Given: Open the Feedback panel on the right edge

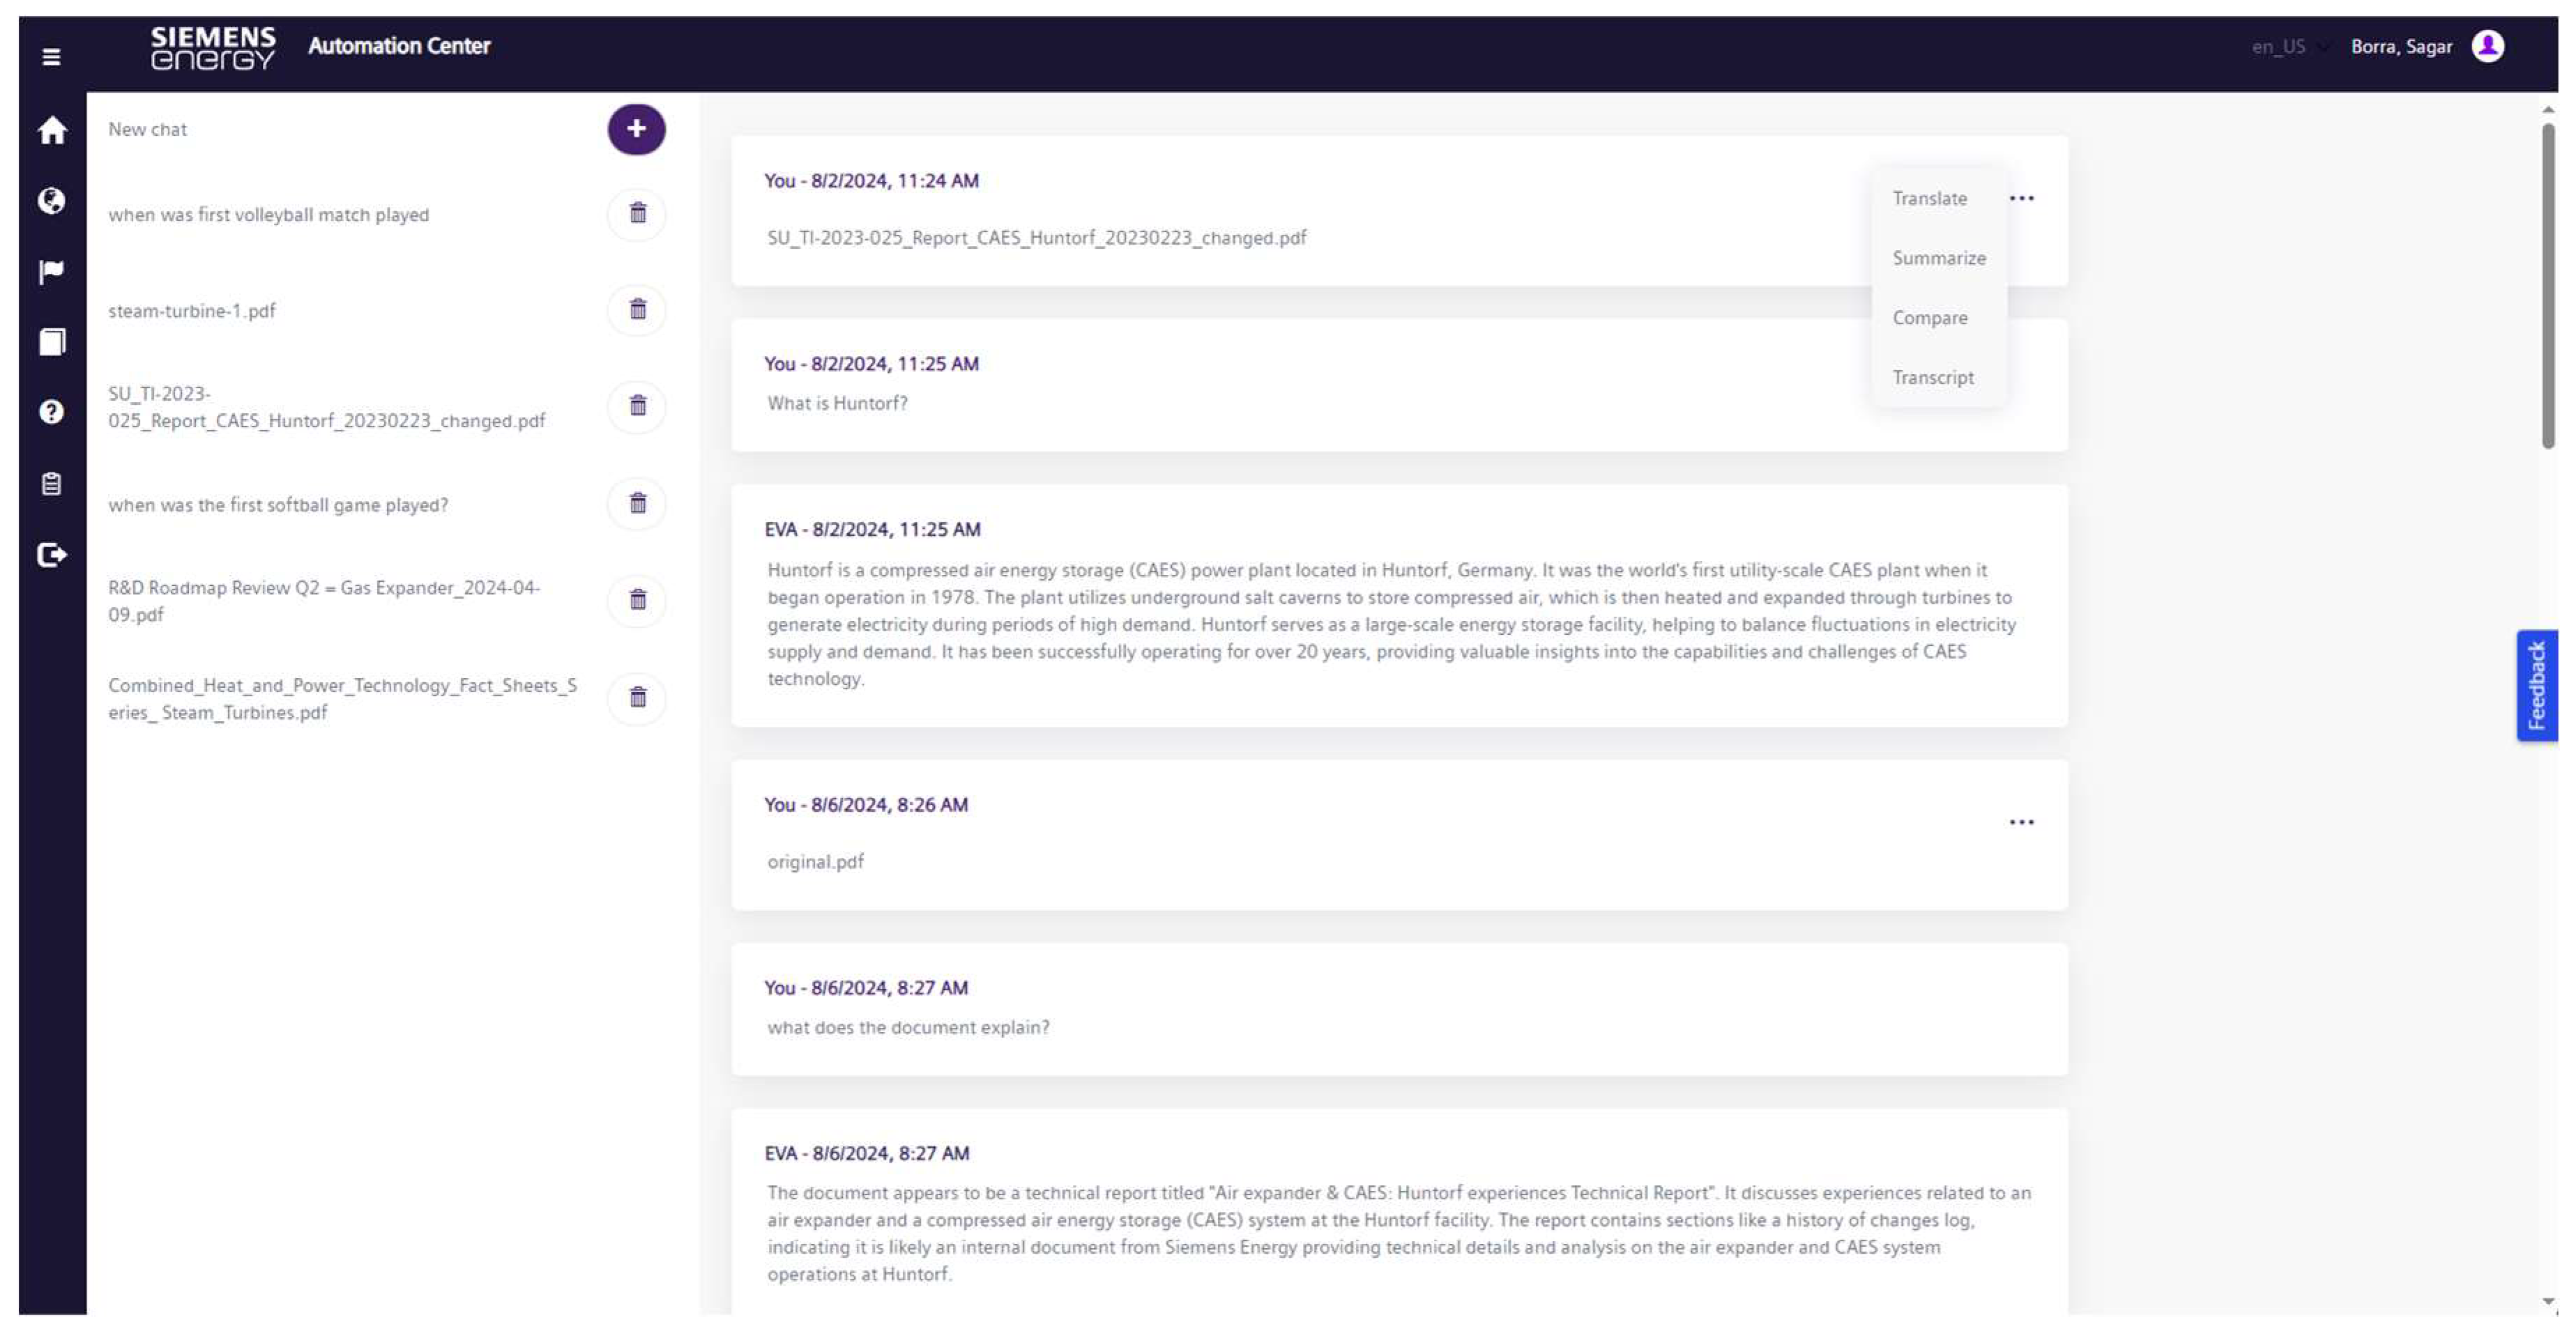Looking at the screenshot, I should pos(2537,686).
